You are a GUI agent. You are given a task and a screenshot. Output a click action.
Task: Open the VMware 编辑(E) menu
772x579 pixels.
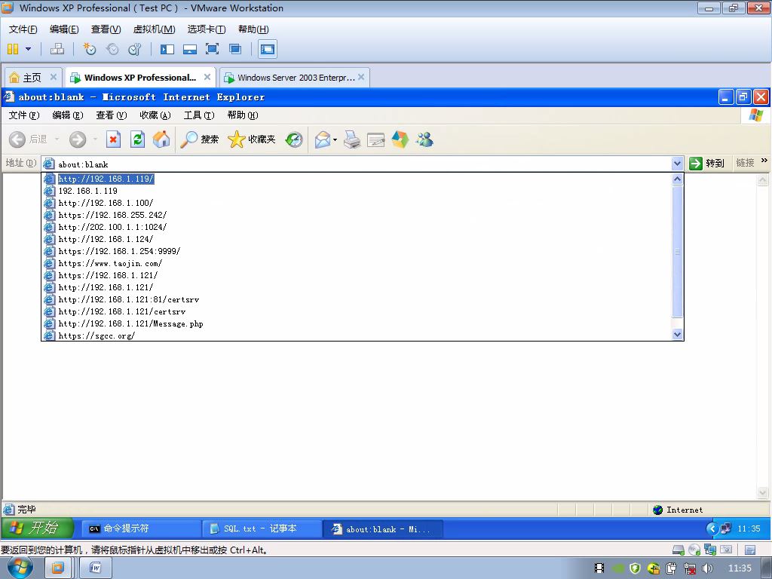64,29
